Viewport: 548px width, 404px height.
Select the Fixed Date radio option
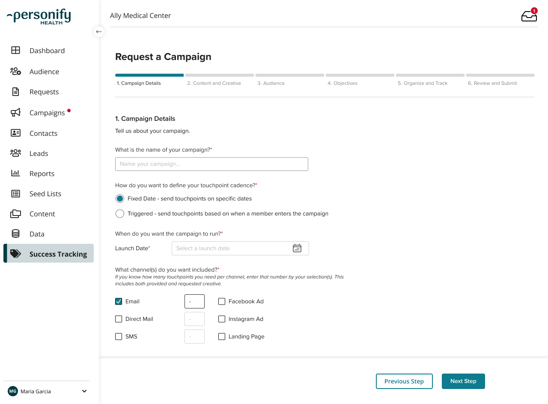pos(120,199)
